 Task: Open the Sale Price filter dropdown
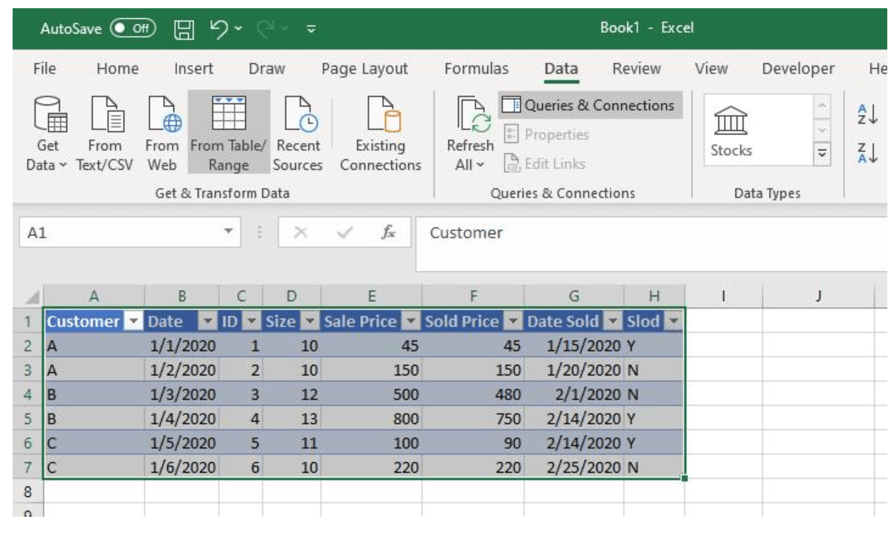[411, 321]
